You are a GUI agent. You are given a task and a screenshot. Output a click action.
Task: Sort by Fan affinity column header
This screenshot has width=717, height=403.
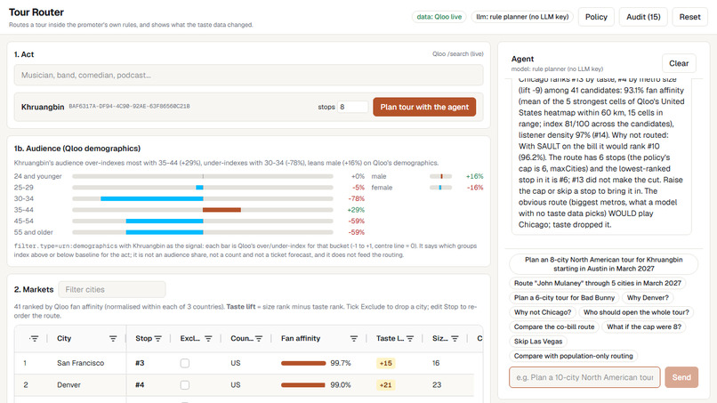click(x=301, y=338)
